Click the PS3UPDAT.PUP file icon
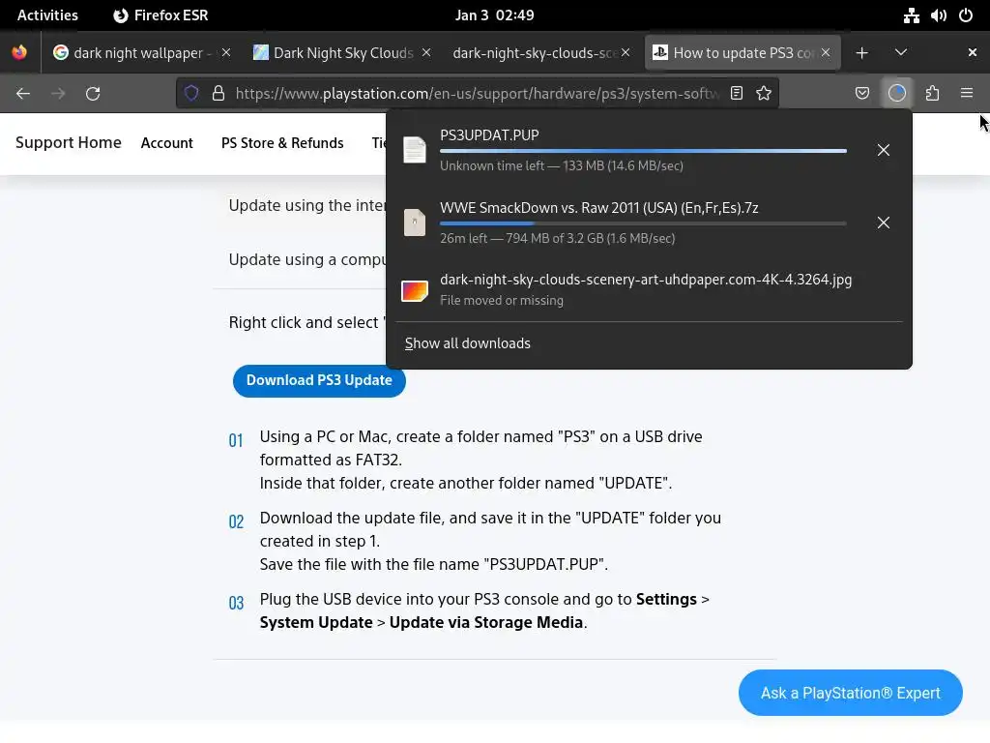Screen dimensions: 990x743 coord(415,150)
